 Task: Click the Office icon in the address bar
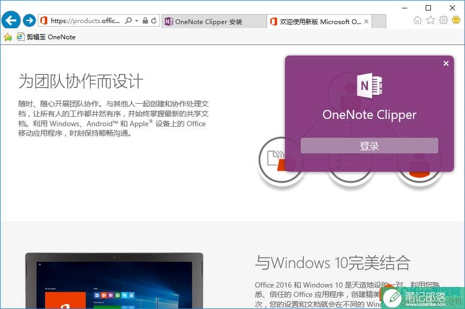(x=44, y=20)
